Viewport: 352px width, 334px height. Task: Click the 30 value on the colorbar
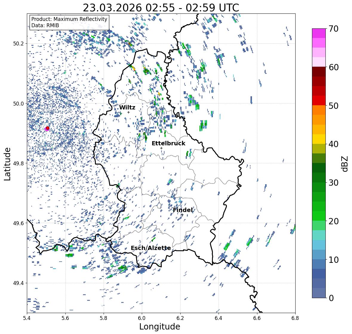(x=333, y=183)
